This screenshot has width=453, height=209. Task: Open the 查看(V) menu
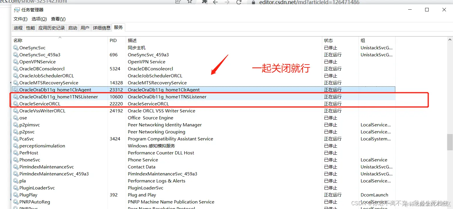point(58,19)
